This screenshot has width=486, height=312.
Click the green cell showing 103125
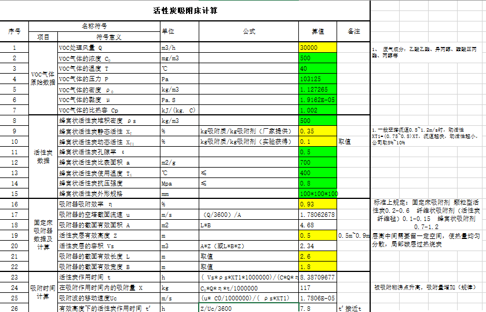click(x=317, y=79)
